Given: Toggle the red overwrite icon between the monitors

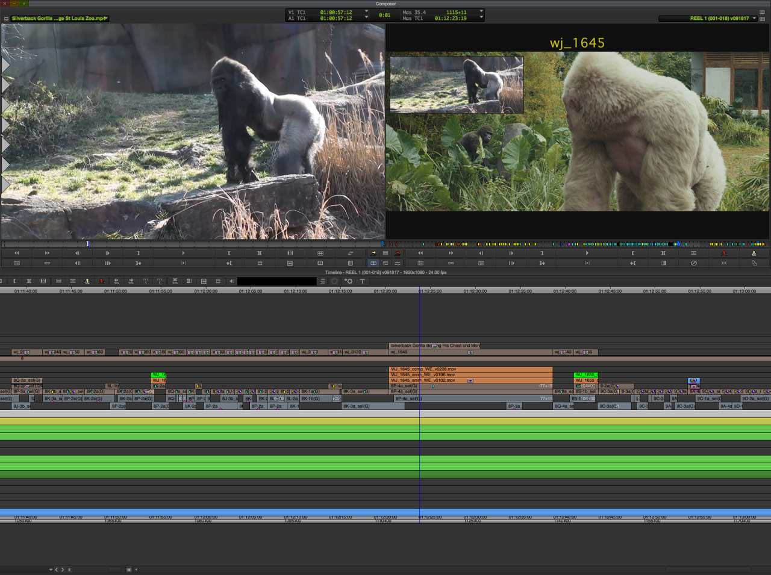Looking at the screenshot, I should [x=398, y=253].
